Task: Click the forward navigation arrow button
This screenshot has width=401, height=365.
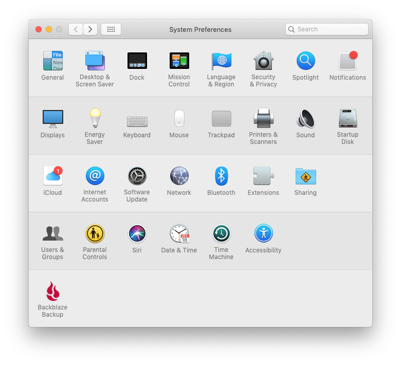Action: [x=90, y=29]
